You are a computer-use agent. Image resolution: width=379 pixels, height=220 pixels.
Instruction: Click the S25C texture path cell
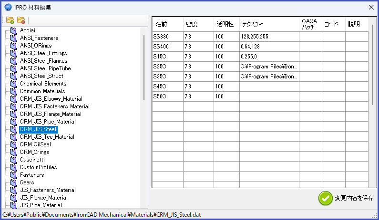[269, 67]
